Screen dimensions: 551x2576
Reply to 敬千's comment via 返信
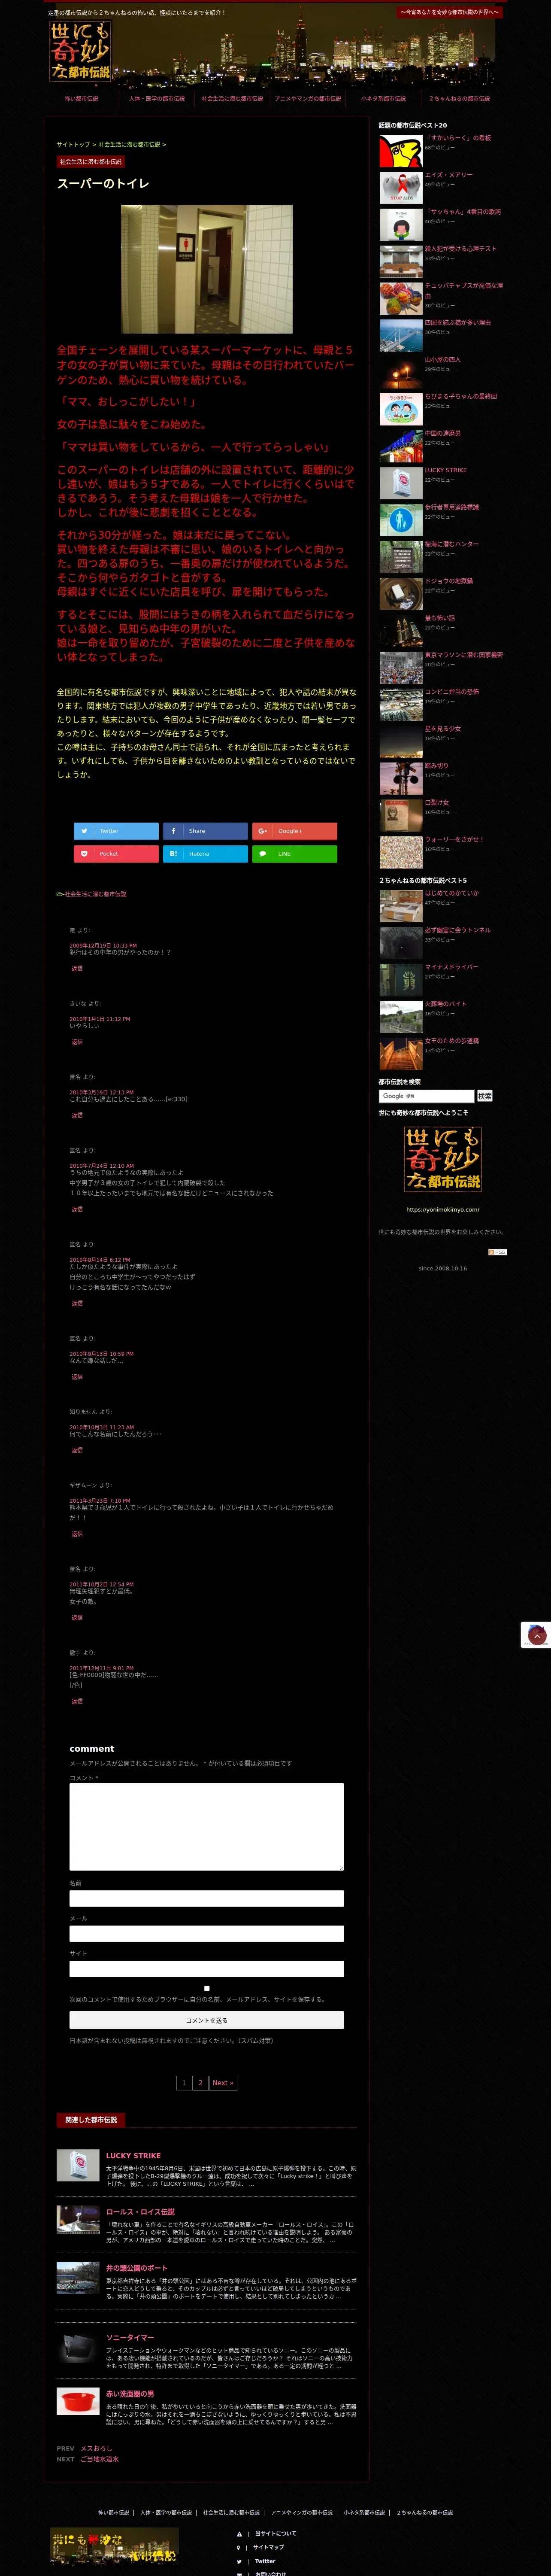point(77,1701)
